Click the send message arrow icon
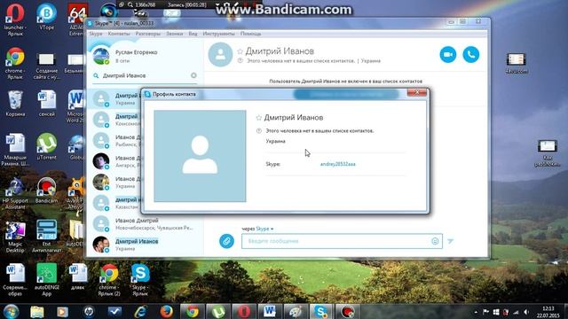This screenshot has height=319, width=568. click(450, 241)
